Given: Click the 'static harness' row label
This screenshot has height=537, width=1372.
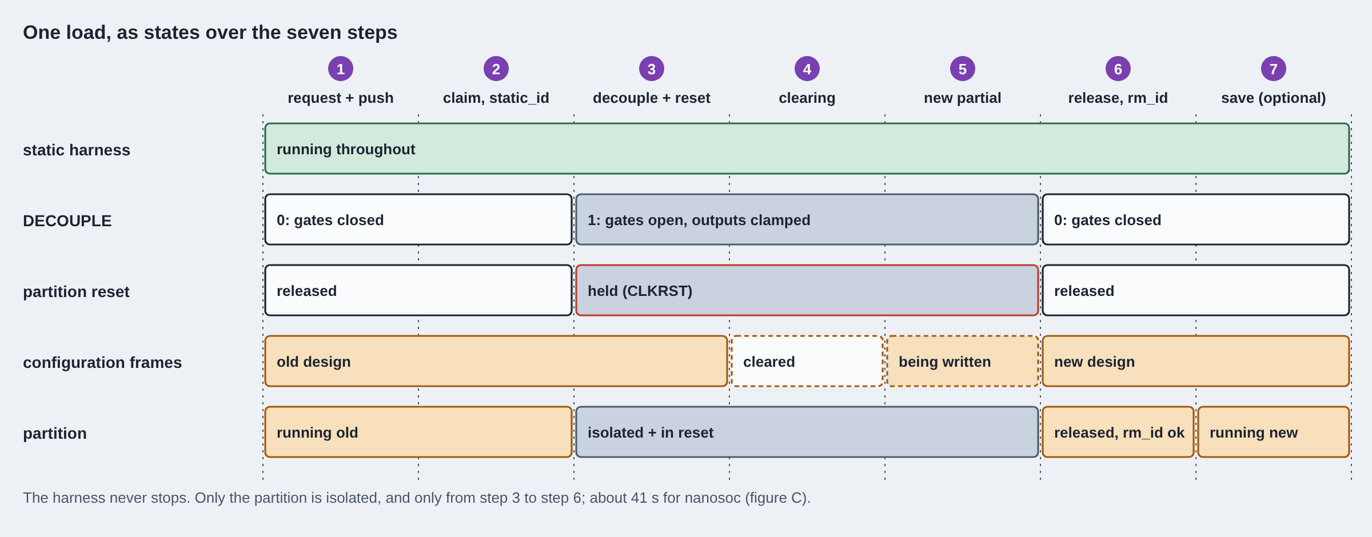Looking at the screenshot, I should tap(77, 150).
